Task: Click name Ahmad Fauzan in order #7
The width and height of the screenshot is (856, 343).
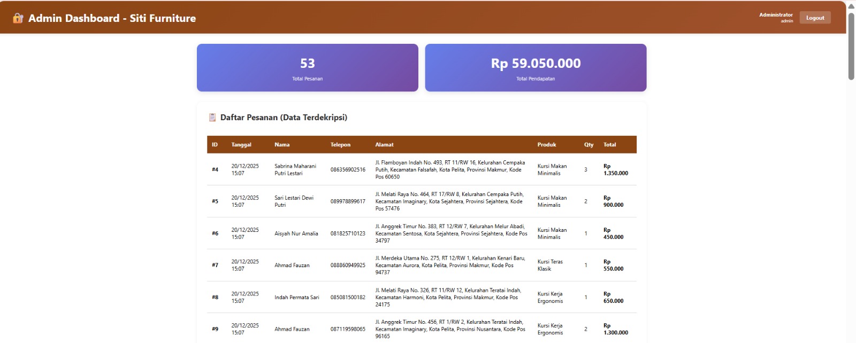Action: [292, 265]
